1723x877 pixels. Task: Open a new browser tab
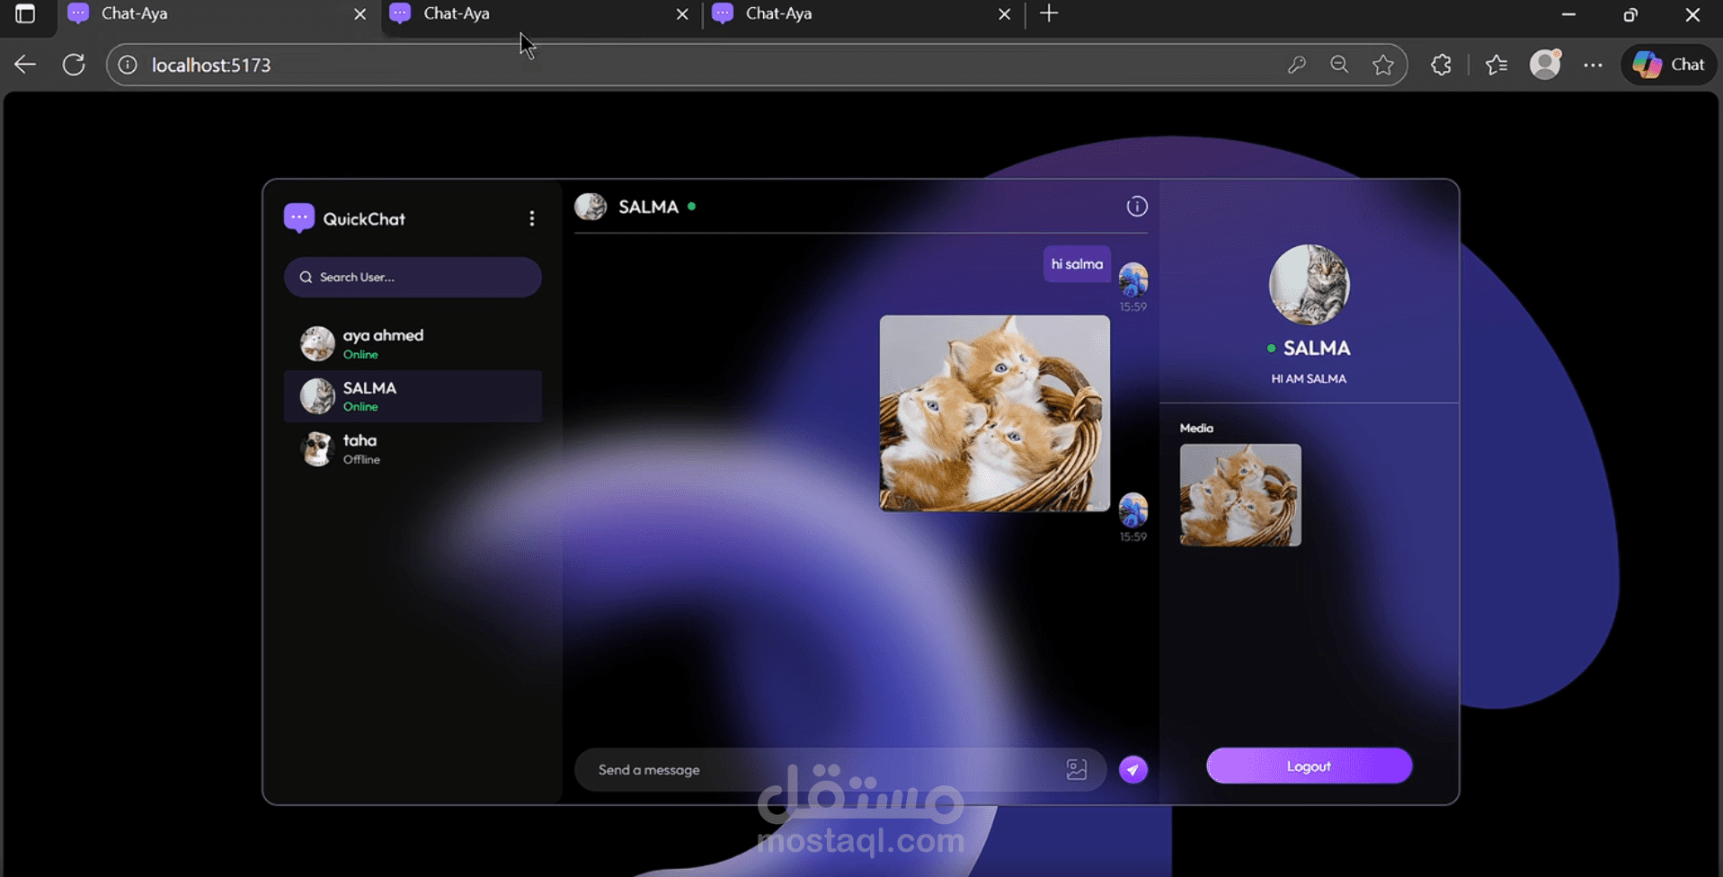[1049, 13]
